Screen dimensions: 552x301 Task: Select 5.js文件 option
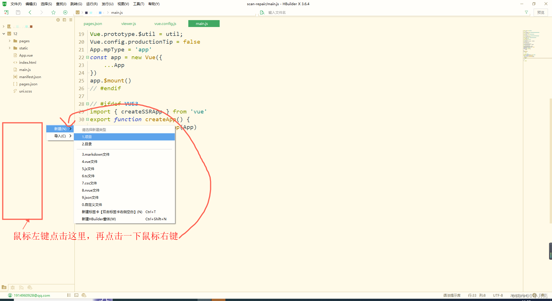tap(124, 169)
